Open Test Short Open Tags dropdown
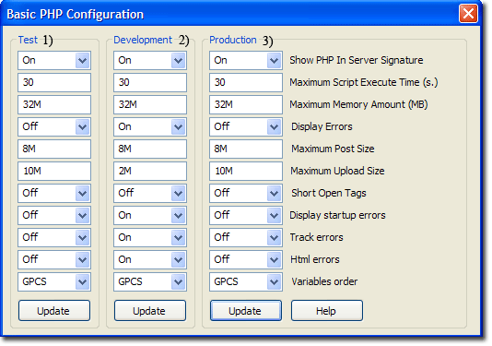 (54, 193)
